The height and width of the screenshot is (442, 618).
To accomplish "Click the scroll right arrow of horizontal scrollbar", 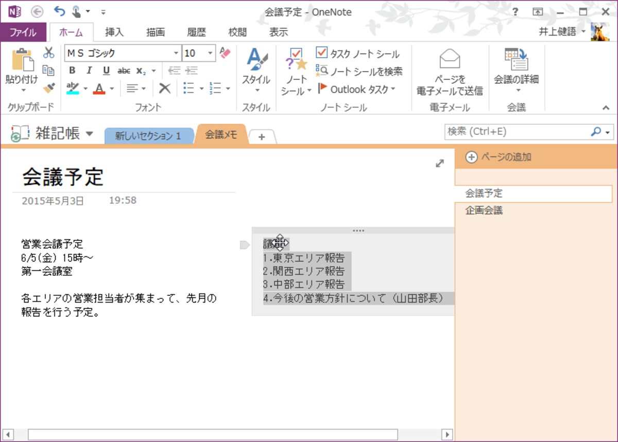I will click(448, 434).
